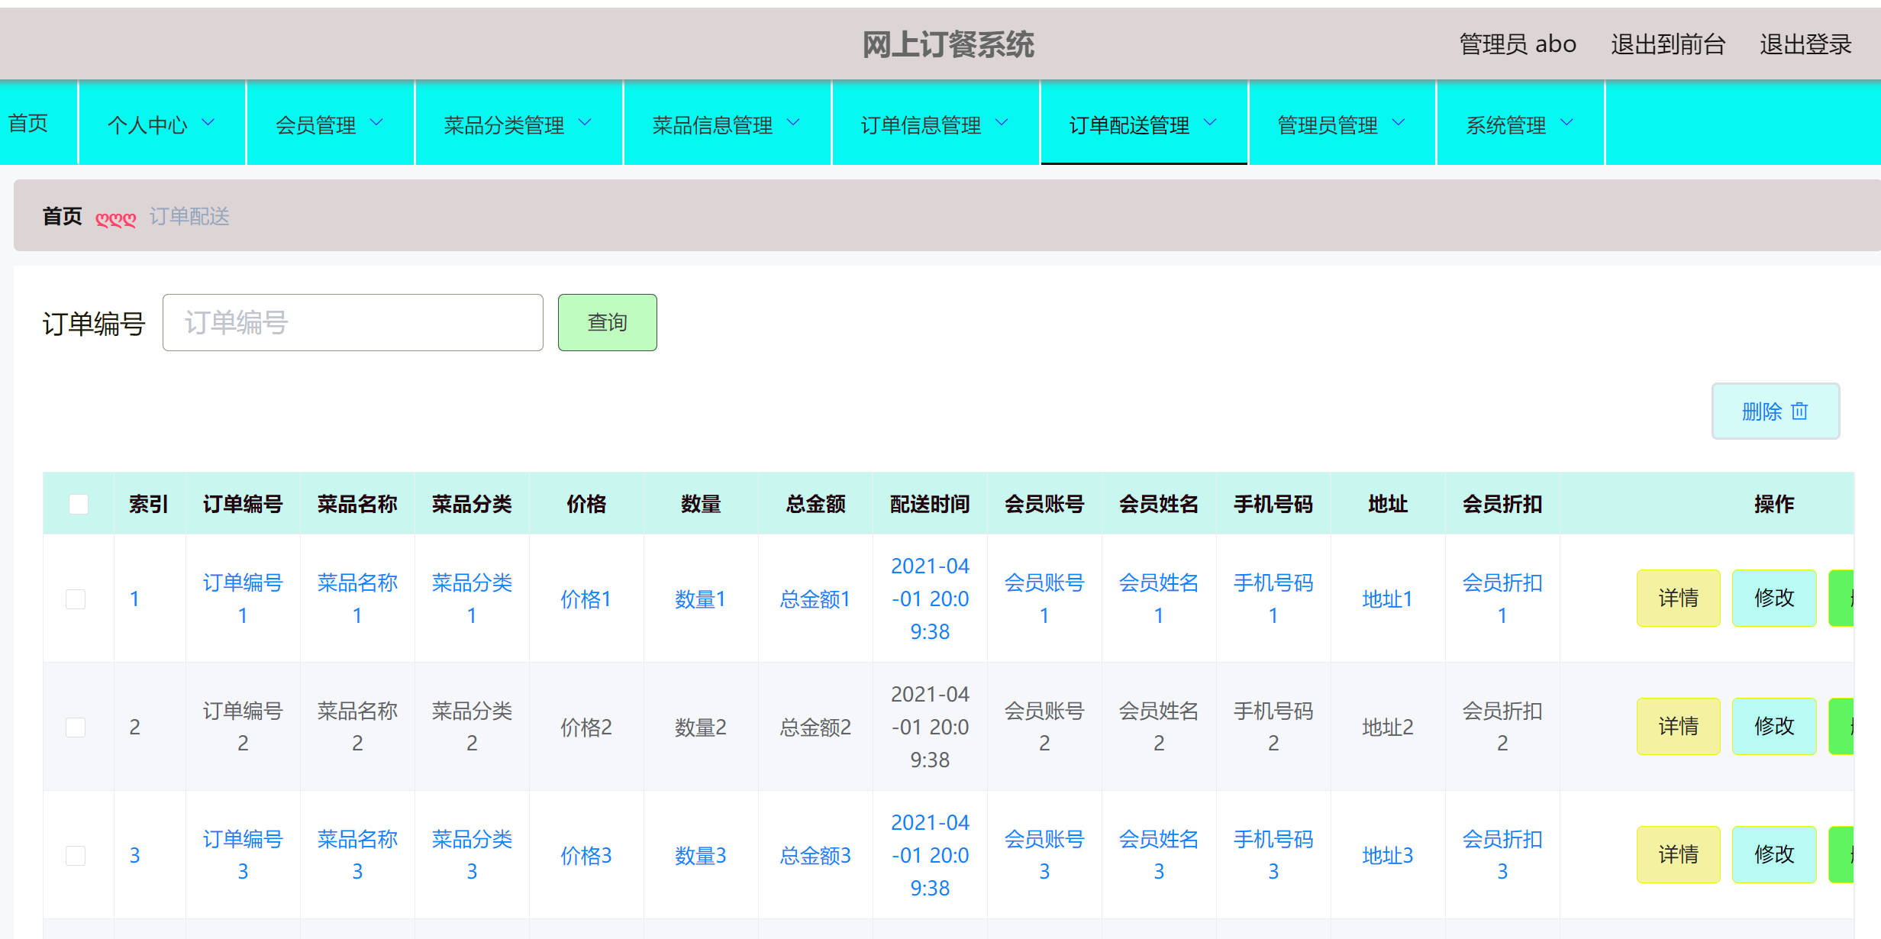This screenshot has width=1881, height=939.
Task: Click the 查询 search button
Action: click(607, 322)
